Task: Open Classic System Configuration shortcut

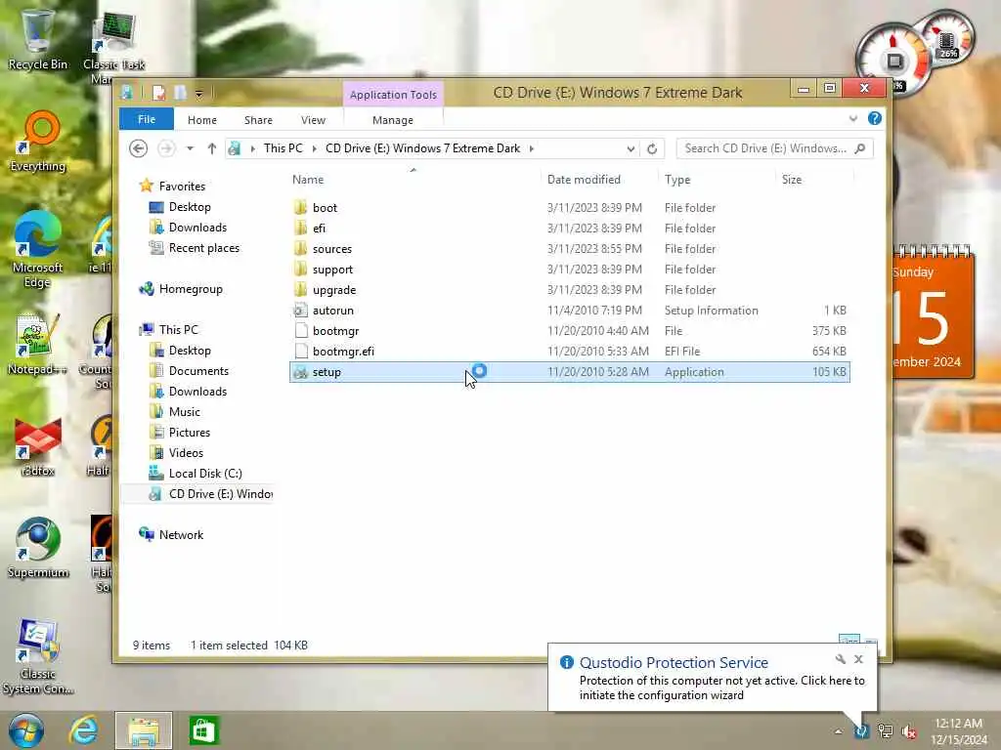Action: 37,657
